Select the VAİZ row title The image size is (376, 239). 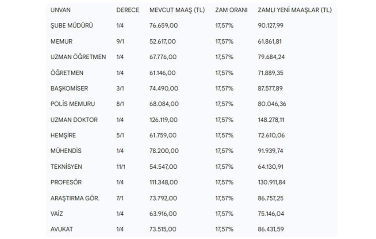[x=58, y=214]
